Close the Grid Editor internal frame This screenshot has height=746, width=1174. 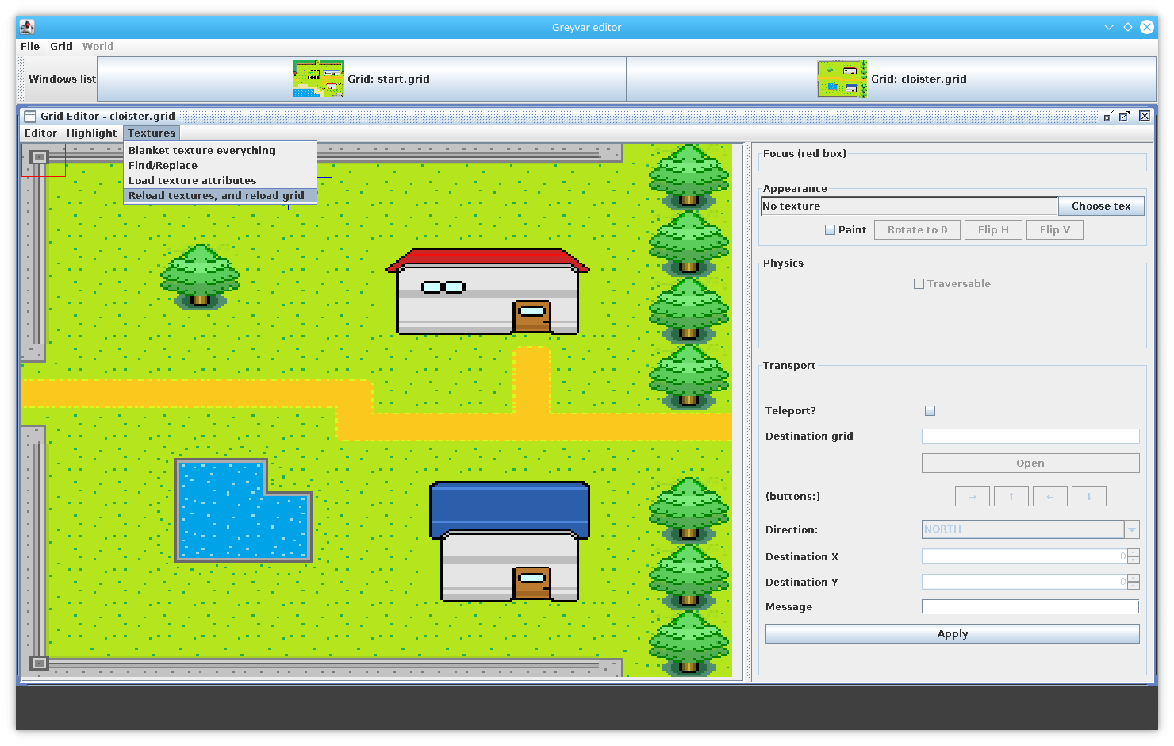1145,116
